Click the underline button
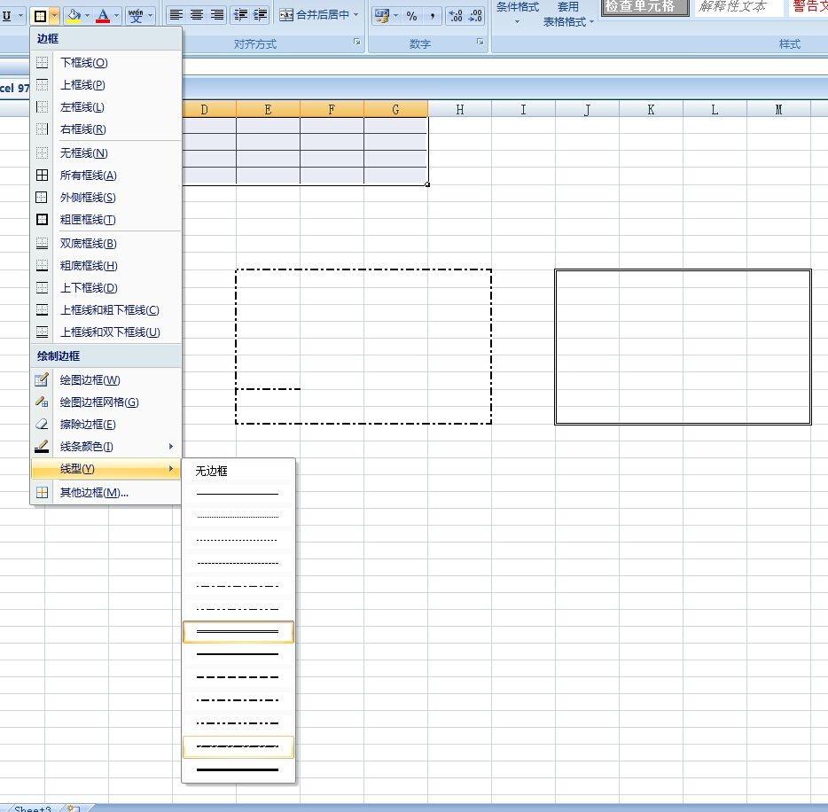Image resolution: width=828 pixels, height=812 pixels. click(x=7, y=16)
